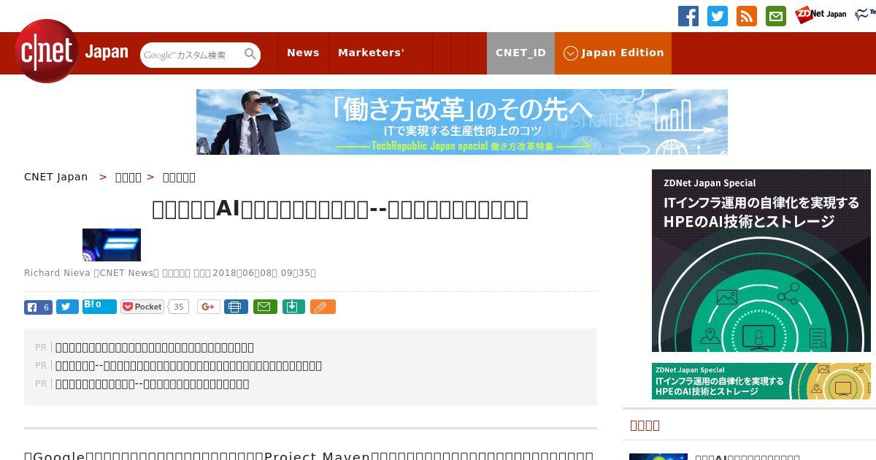Print article with printer icon
Screen dimensions: 876x460
(235, 307)
